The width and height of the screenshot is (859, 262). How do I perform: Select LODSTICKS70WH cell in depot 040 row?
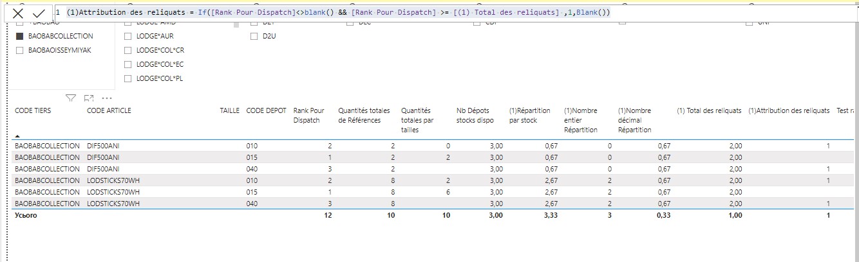click(113, 204)
